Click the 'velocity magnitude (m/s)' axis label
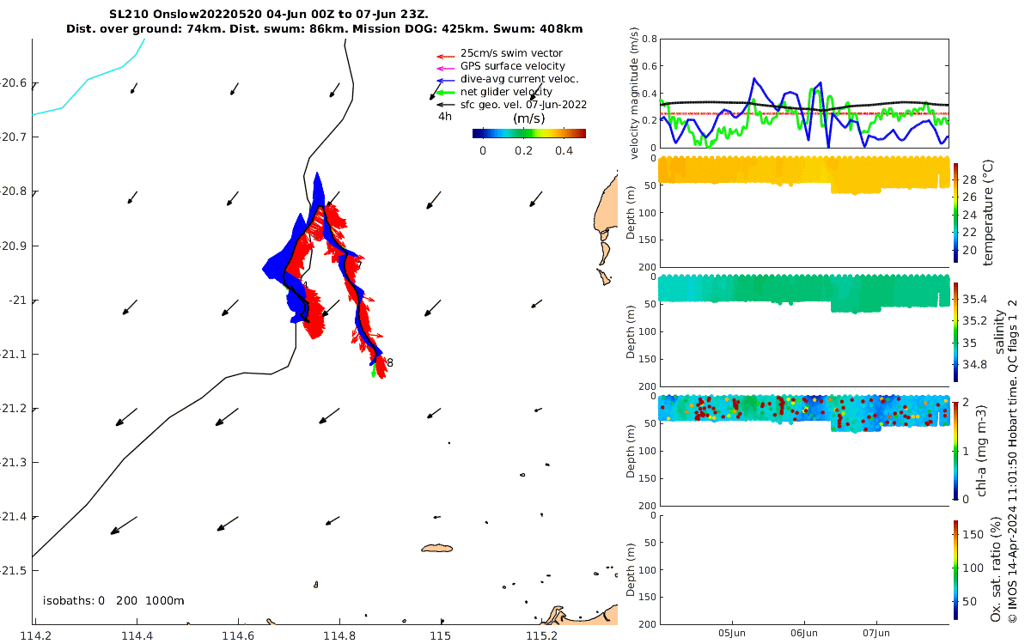 [x=635, y=93]
